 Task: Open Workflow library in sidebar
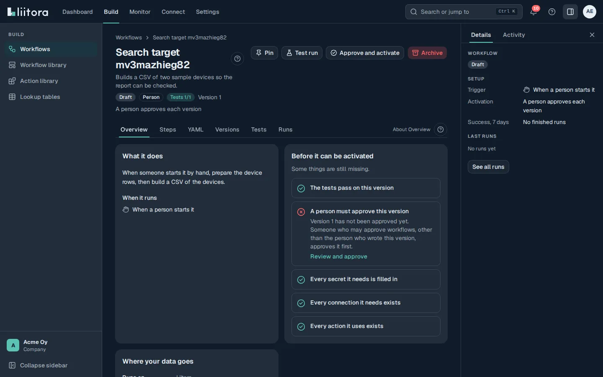point(51,65)
